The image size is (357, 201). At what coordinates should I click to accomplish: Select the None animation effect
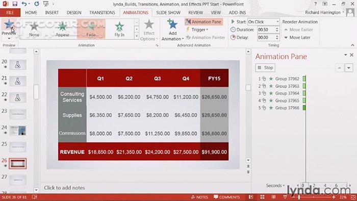34,29
